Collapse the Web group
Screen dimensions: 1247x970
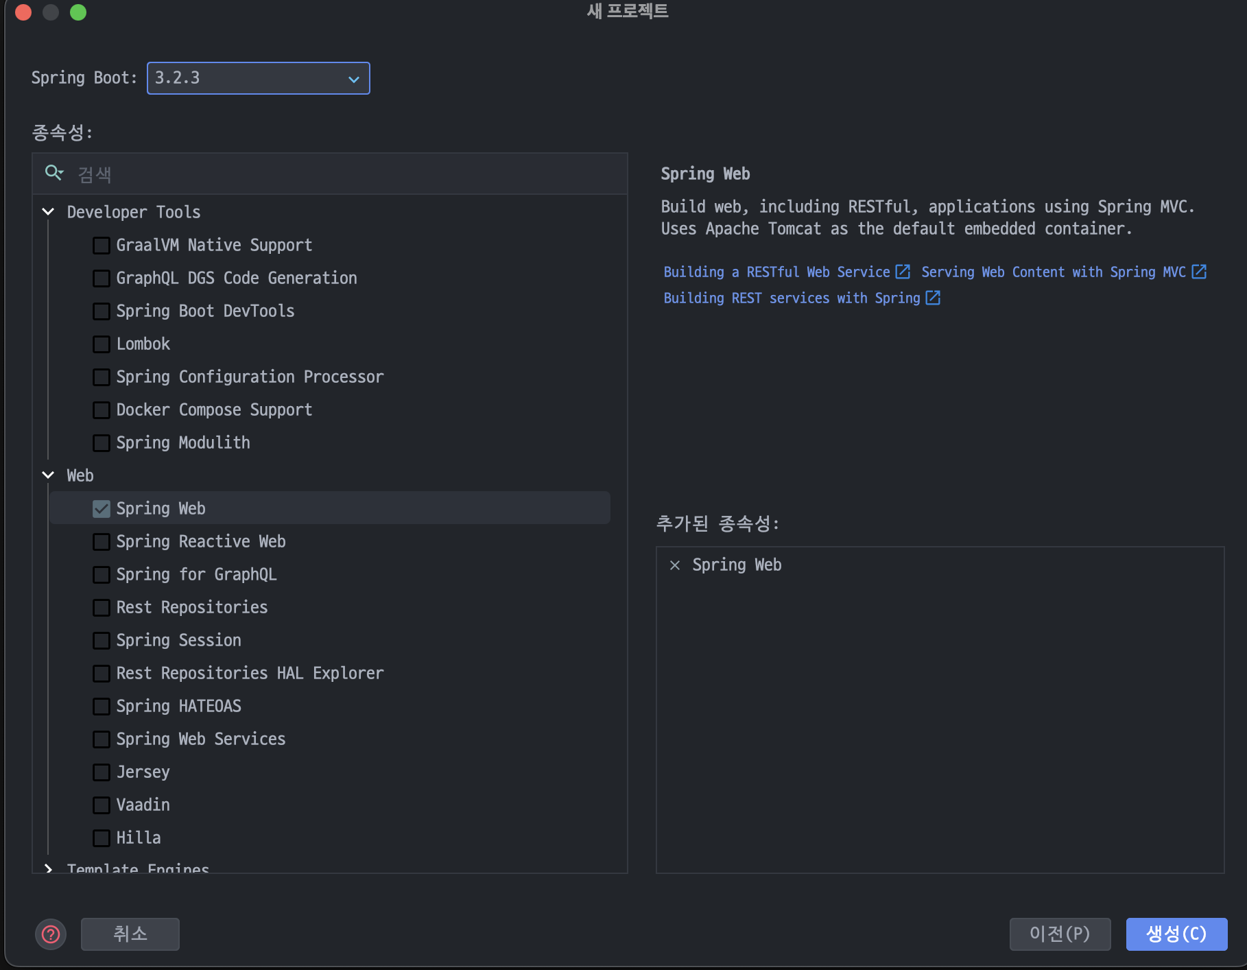[x=48, y=475]
